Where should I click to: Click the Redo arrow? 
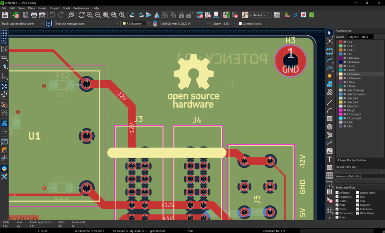pos(61,15)
